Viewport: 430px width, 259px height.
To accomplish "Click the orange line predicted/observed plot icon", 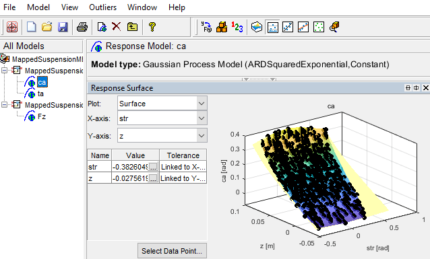I will coord(303,27).
